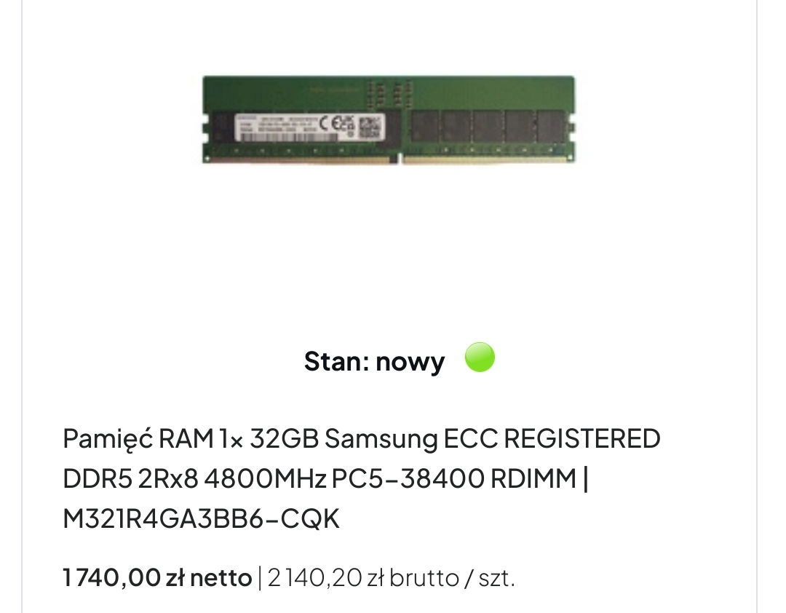Click the memory chips on the module's right side
The width and height of the screenshot is (786, 613).
[489, 126]
